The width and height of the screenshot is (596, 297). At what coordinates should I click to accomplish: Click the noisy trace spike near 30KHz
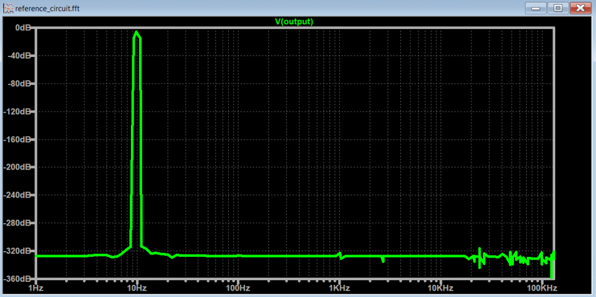point(480,251)
